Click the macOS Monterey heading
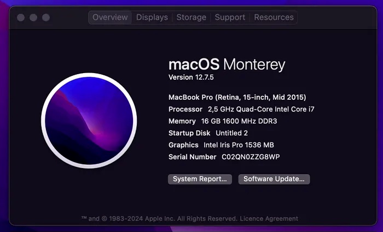This screenshot has width=383, height=232. click(227, 64)
